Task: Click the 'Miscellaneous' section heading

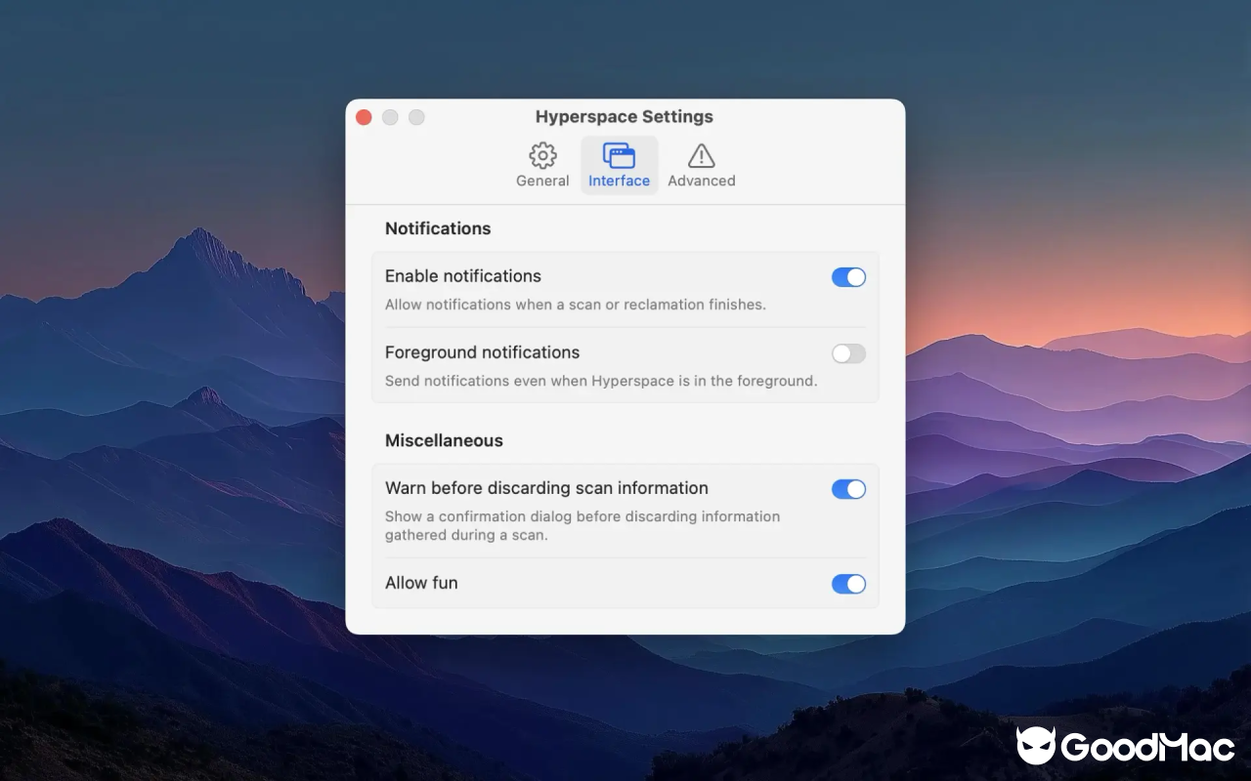Action: pos(444,440)
